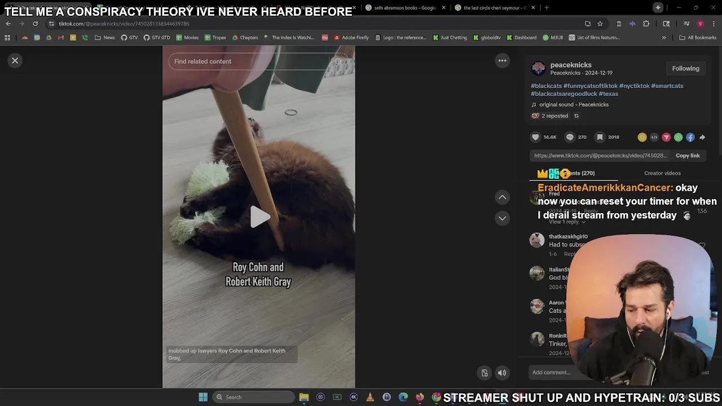Save video with bookmark icon
This screenshot has width=722, height=406.
coord(600,137)
